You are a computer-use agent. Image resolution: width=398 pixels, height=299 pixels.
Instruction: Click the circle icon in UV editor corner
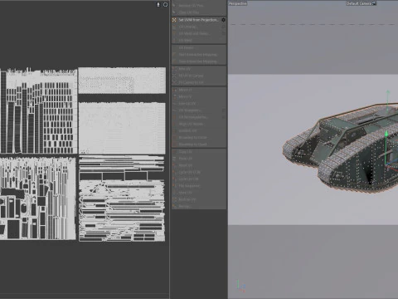click(x=165, y=4)
